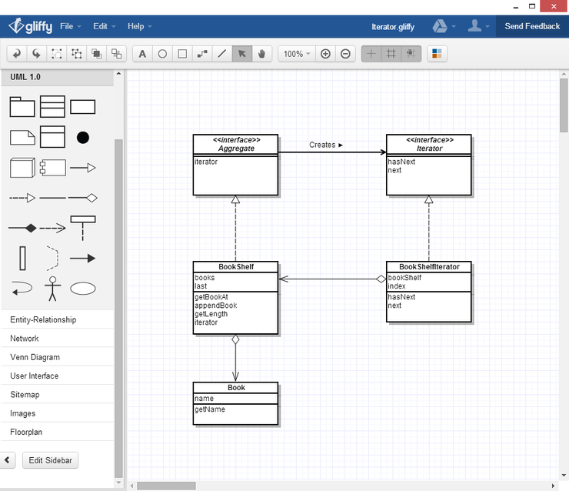Select the Pointer tool
Image resolution: width=569 pixels, height=491 pixels.
point(242,54)
